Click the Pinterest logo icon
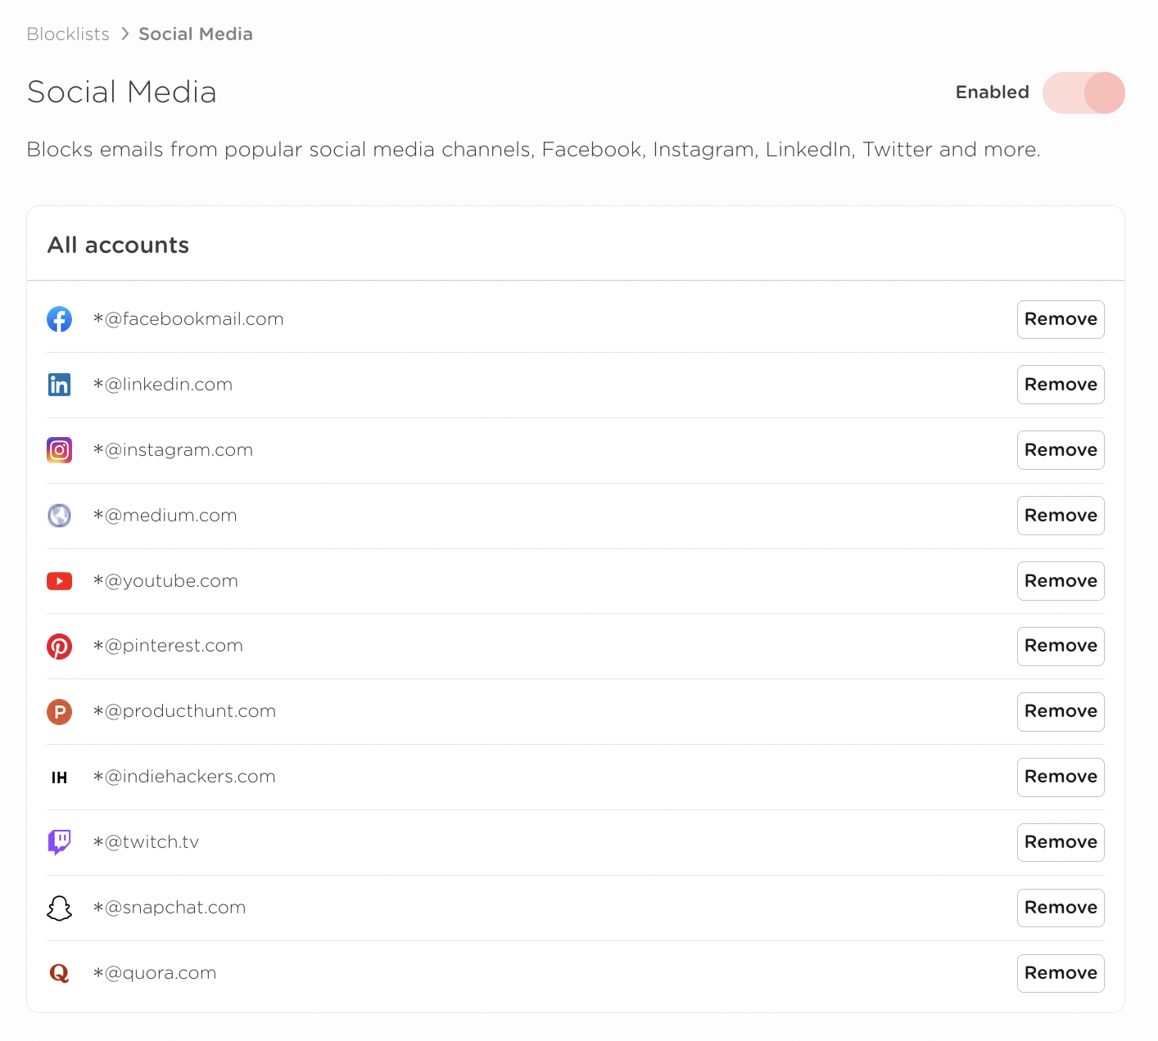The height and width of the screenshot is (1041, 1158). coord(59,646)
